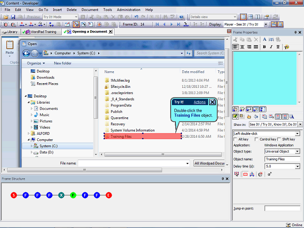Go to the first frame
The width and height of the screenshot is (304, 228).
pyautogui.click(x=157, y=24)
